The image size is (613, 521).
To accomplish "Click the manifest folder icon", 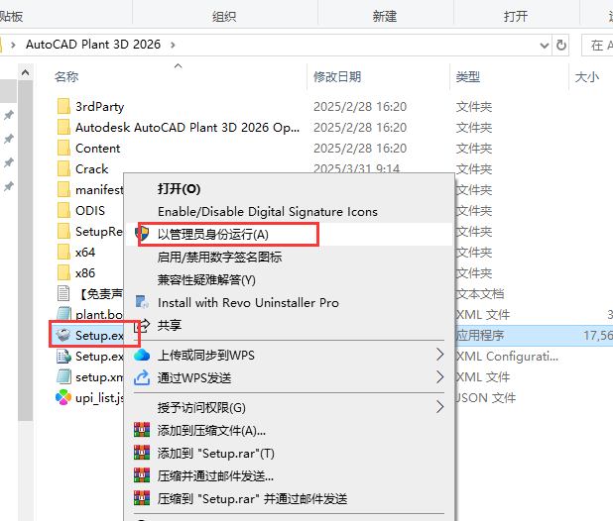I will [x=63, y=189].
